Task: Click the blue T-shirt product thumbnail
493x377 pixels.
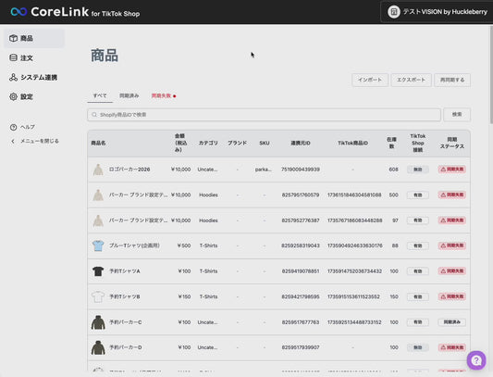Action: (x=98, y=245)
